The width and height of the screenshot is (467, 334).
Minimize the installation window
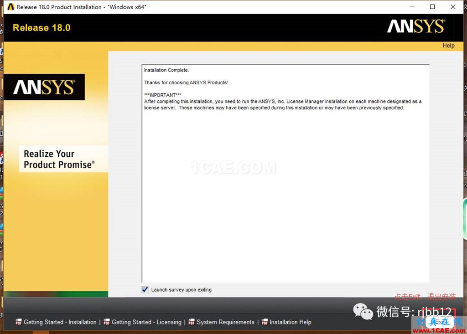point(412,7)
